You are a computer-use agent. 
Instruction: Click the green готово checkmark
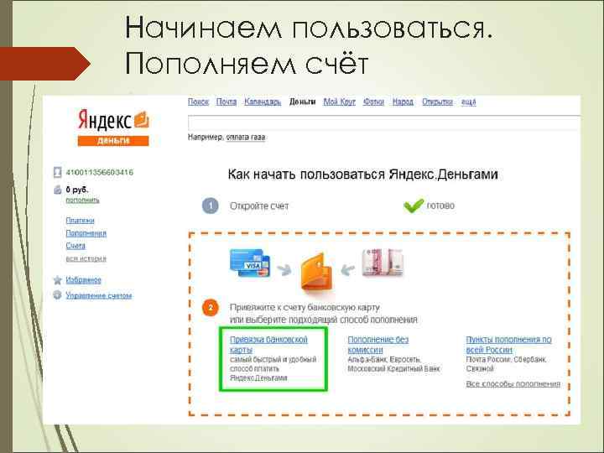click(x=414, y=206)
